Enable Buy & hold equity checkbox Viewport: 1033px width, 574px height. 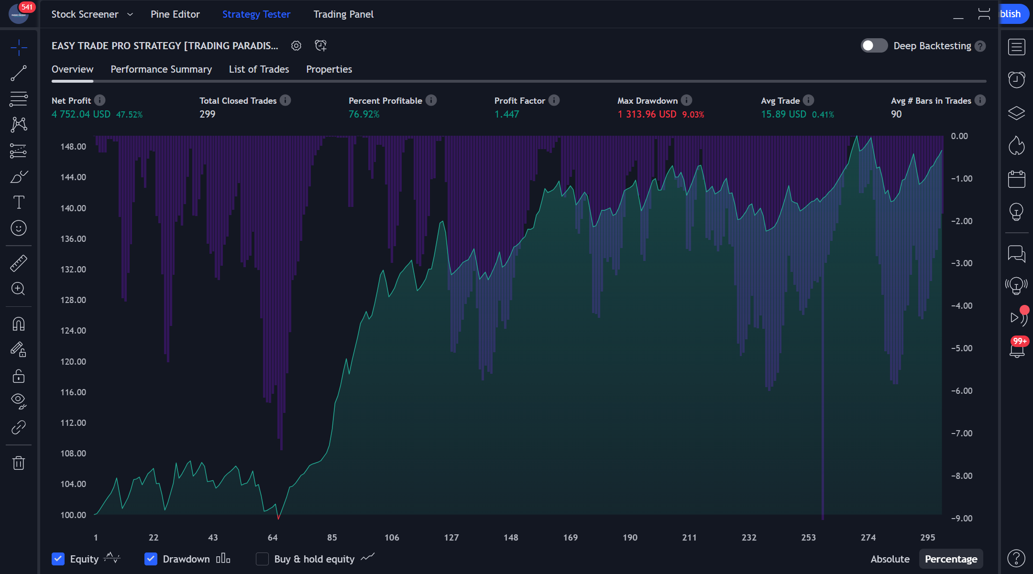click(262, 559)
